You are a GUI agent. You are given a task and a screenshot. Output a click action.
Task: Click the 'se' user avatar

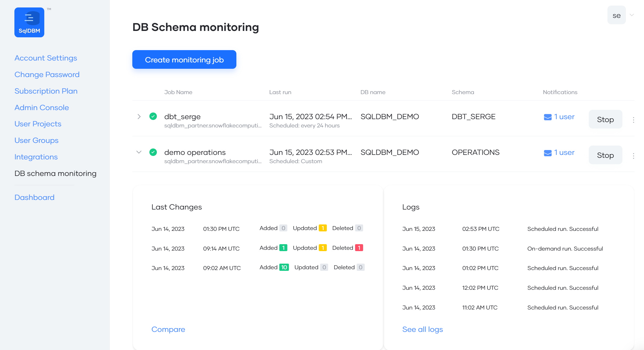pyautogui.click(x=617, y=15)
